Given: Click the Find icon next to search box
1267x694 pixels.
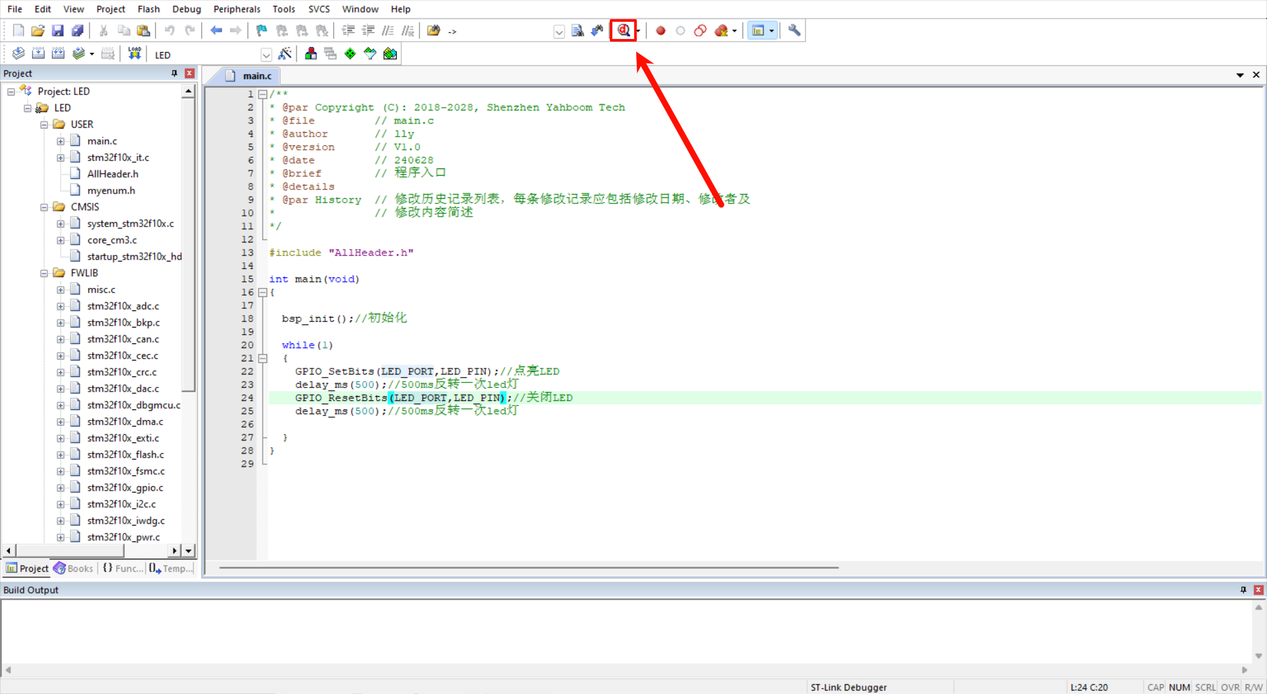Looking at the screenshot, I should (577, 30).
